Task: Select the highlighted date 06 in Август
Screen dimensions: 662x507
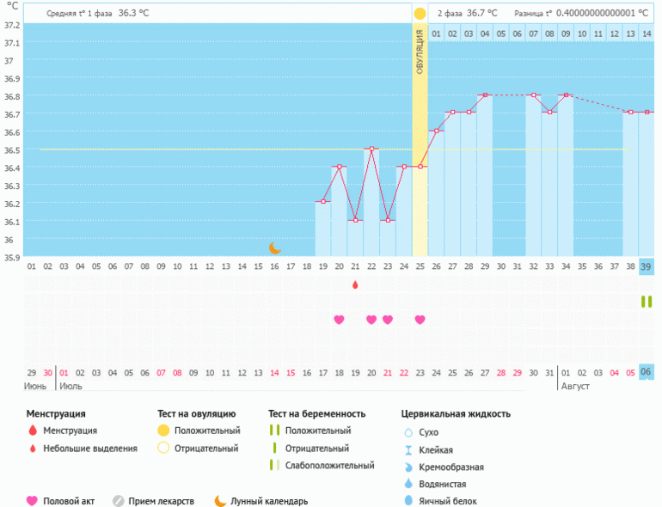Action: pos(646,372)
